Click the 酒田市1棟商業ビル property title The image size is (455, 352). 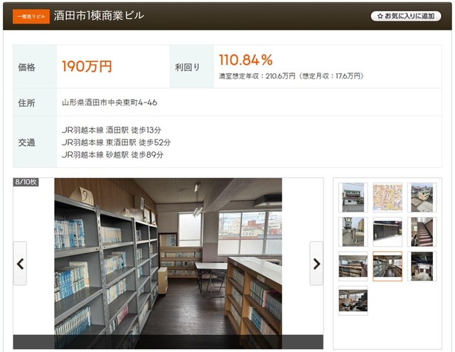point(99,16)
